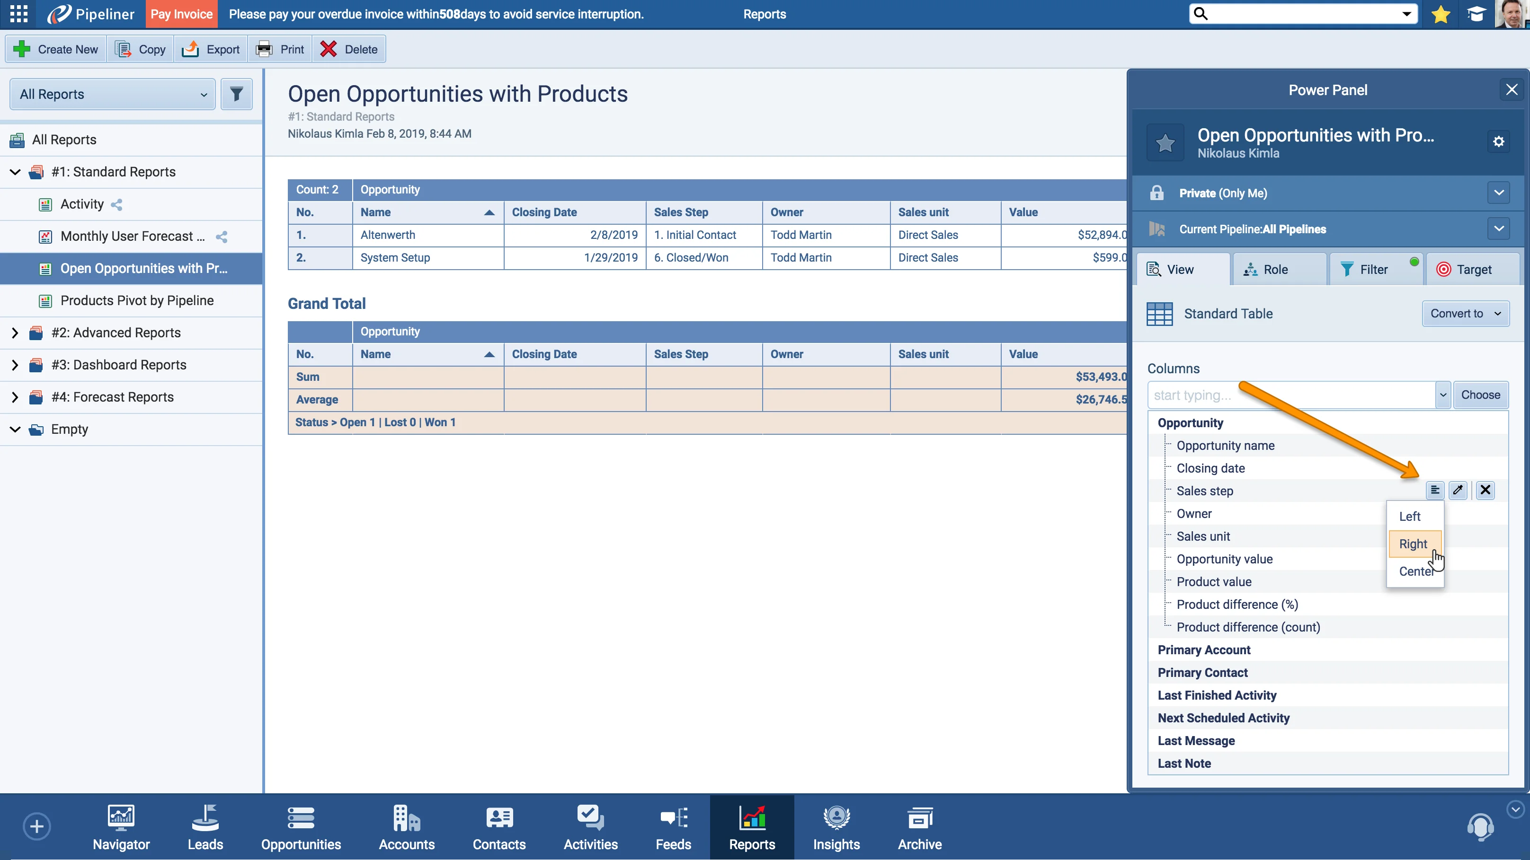The image size is (1530, 860).
Task: Open the Convert to dropdown
Action: coord(1465,313)
